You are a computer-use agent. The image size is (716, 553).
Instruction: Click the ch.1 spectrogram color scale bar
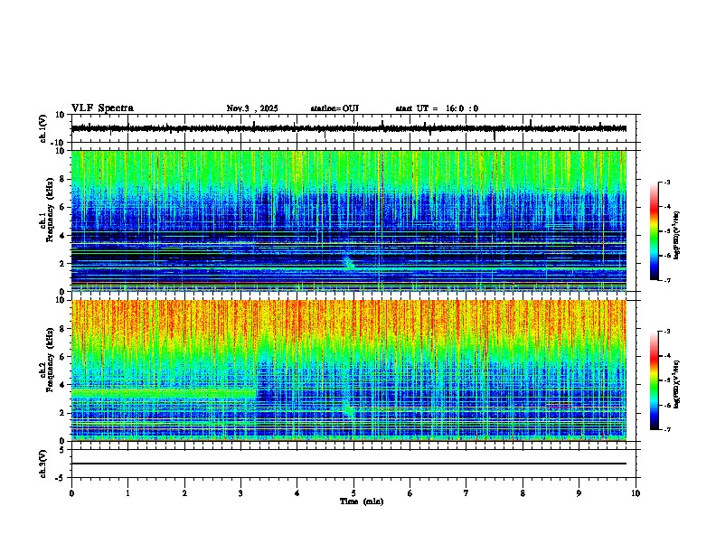[x=654, y=231]
